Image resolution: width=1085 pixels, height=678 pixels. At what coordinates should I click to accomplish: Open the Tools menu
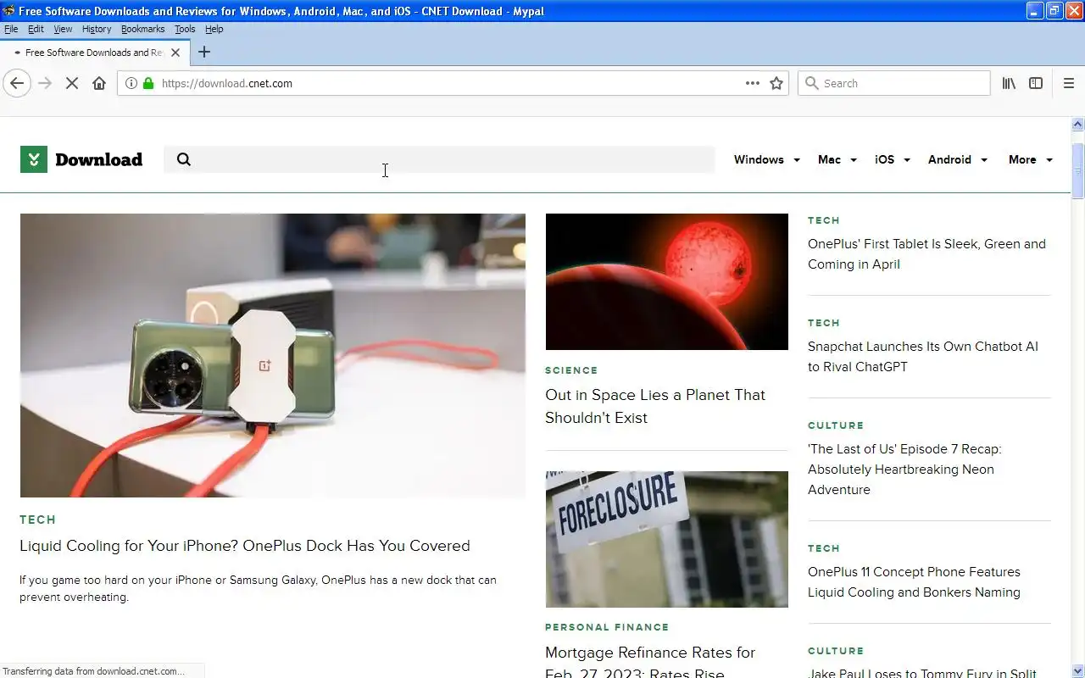coord(185,29)
